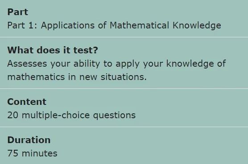Click the number '20' in the Content row
248x164 pixels.
(12, 115)
